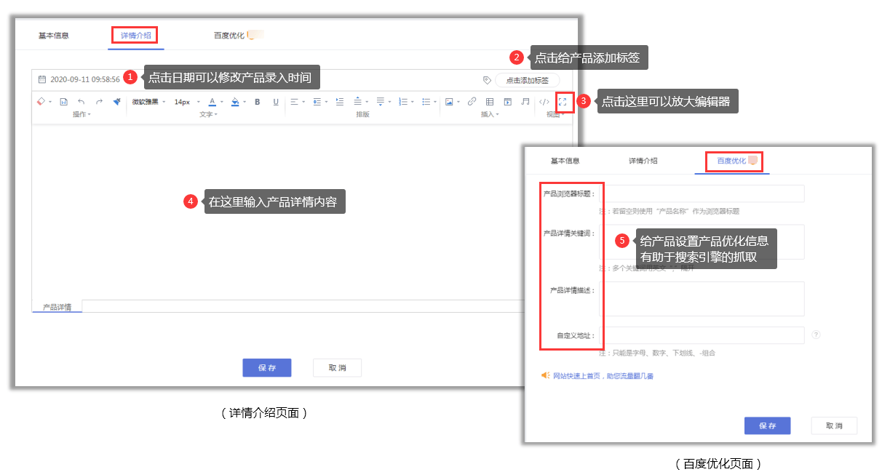Click the insert video icon
The height and width of the screenshot is (472, 882).
pos(506,103)
